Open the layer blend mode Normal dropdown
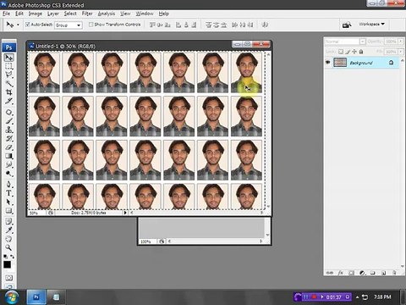406x305 pixels. pos(345,42)
